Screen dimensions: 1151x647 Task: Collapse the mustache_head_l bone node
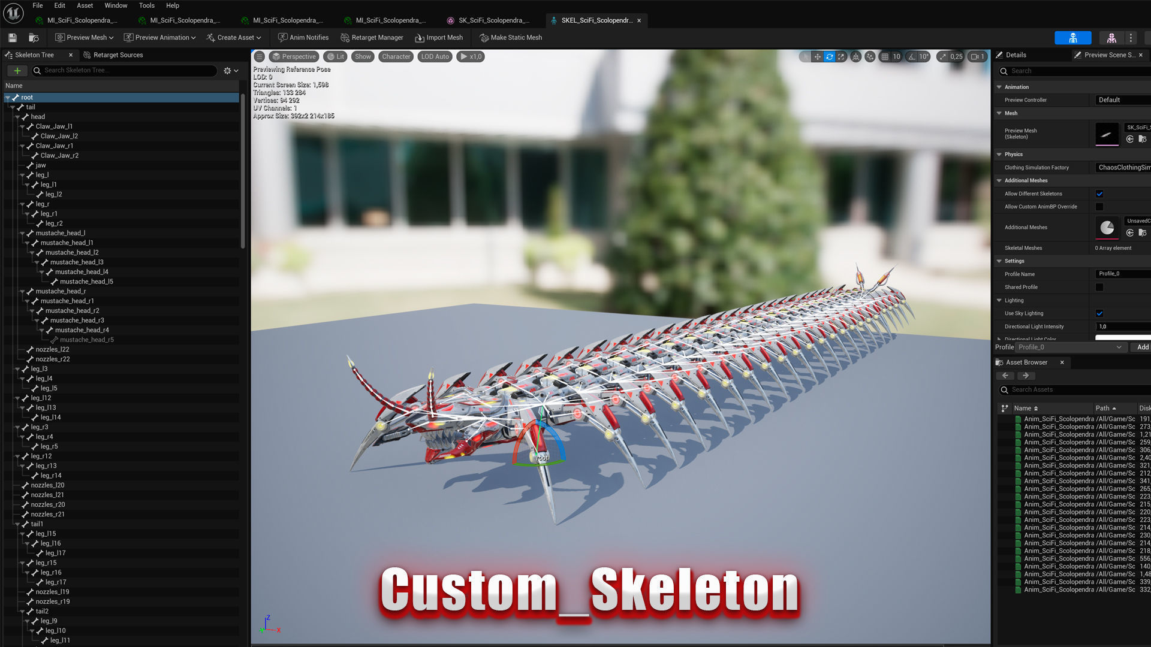click(22, 233)
